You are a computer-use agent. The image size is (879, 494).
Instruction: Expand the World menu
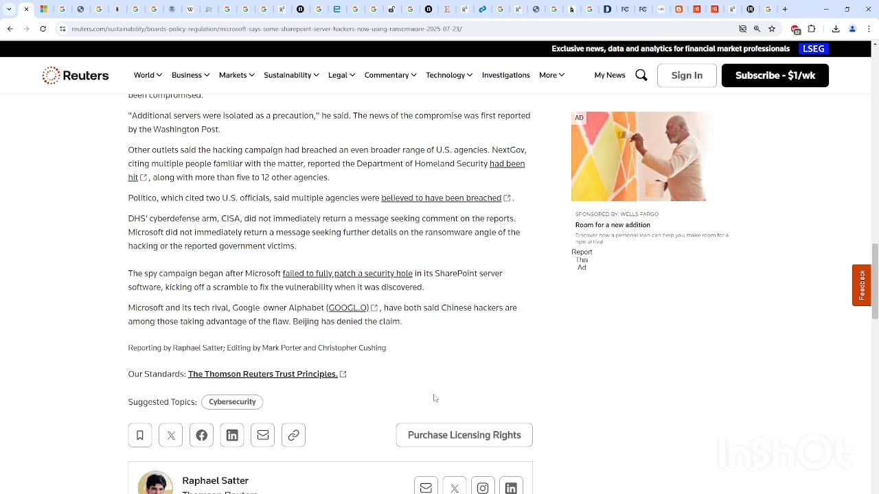pyautogui.click(x=148, y=75)
